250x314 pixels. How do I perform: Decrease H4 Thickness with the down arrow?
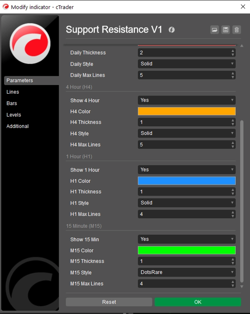tap(232, 124)
